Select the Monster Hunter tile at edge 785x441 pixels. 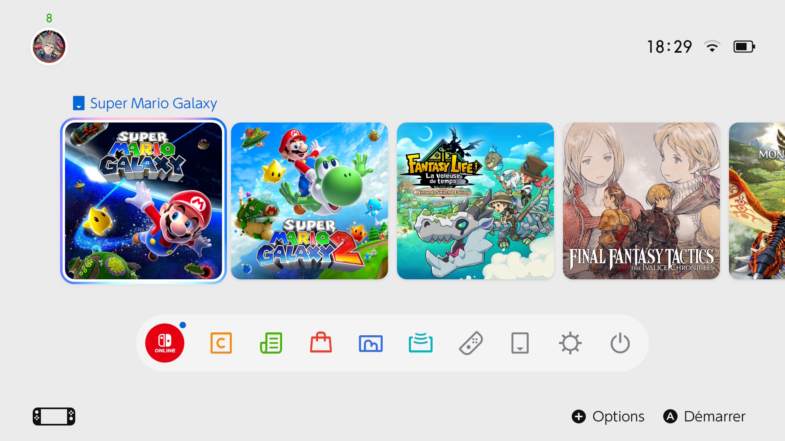coord(757,201)
